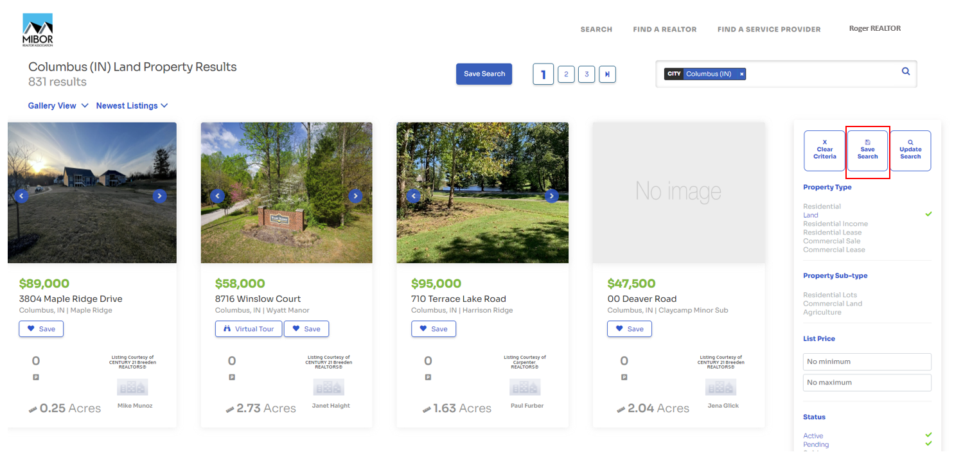This screenshot has height=470, width=954.
Task: Toggle the Land property type checkmark
Action: [x=928, y=214]
